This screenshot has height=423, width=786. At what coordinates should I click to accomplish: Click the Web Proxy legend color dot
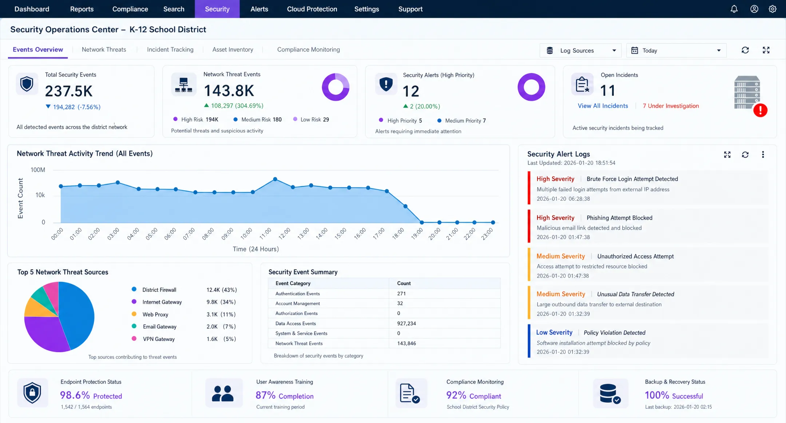[x=134, y=314]
